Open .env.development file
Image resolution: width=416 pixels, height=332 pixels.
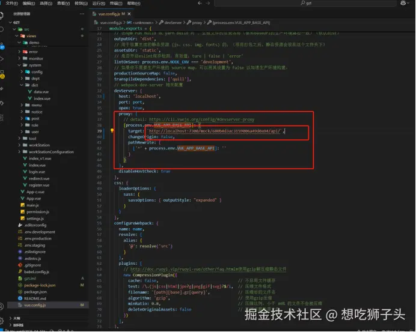point(40,232)
